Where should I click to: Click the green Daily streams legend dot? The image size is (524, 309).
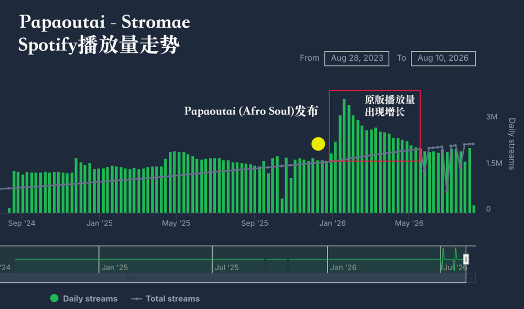pyautogui.click(x=54, y=299)
